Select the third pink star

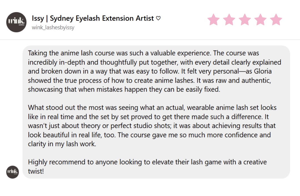(245, 20)
